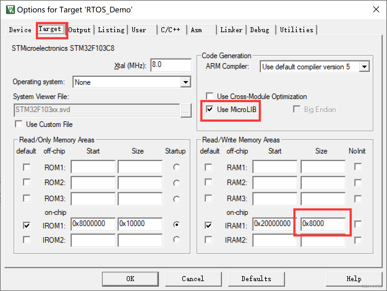Enable Use Custom File checkbox
Image resolution: width=387 pixels, height=291 pixels.
click(x=19, y=124)
